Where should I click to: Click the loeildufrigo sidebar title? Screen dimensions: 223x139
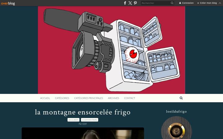click(176, 112)
